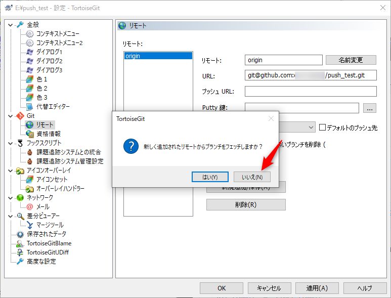Viewport: 391px width, 298px height.
Task: Click the notepad icon for 代替エディター
Action: coord(30,107)
